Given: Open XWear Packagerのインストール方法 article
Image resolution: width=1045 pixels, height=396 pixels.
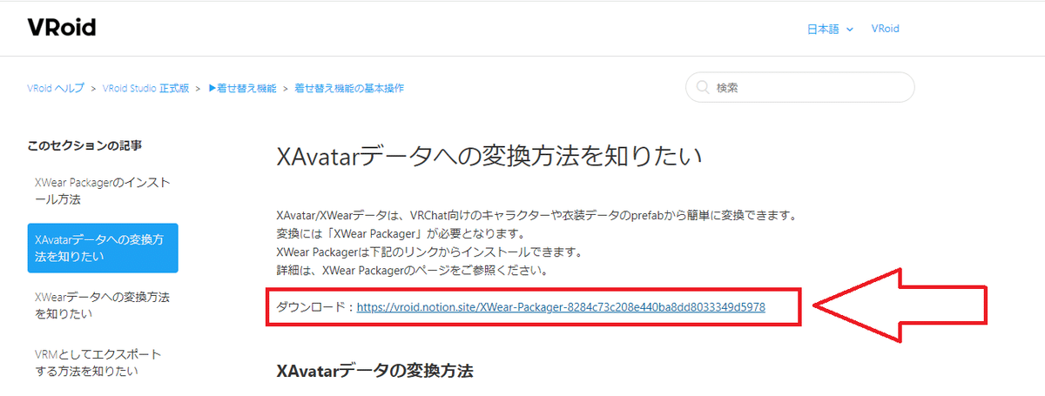Looking at the screenshot, I should 103,191.
